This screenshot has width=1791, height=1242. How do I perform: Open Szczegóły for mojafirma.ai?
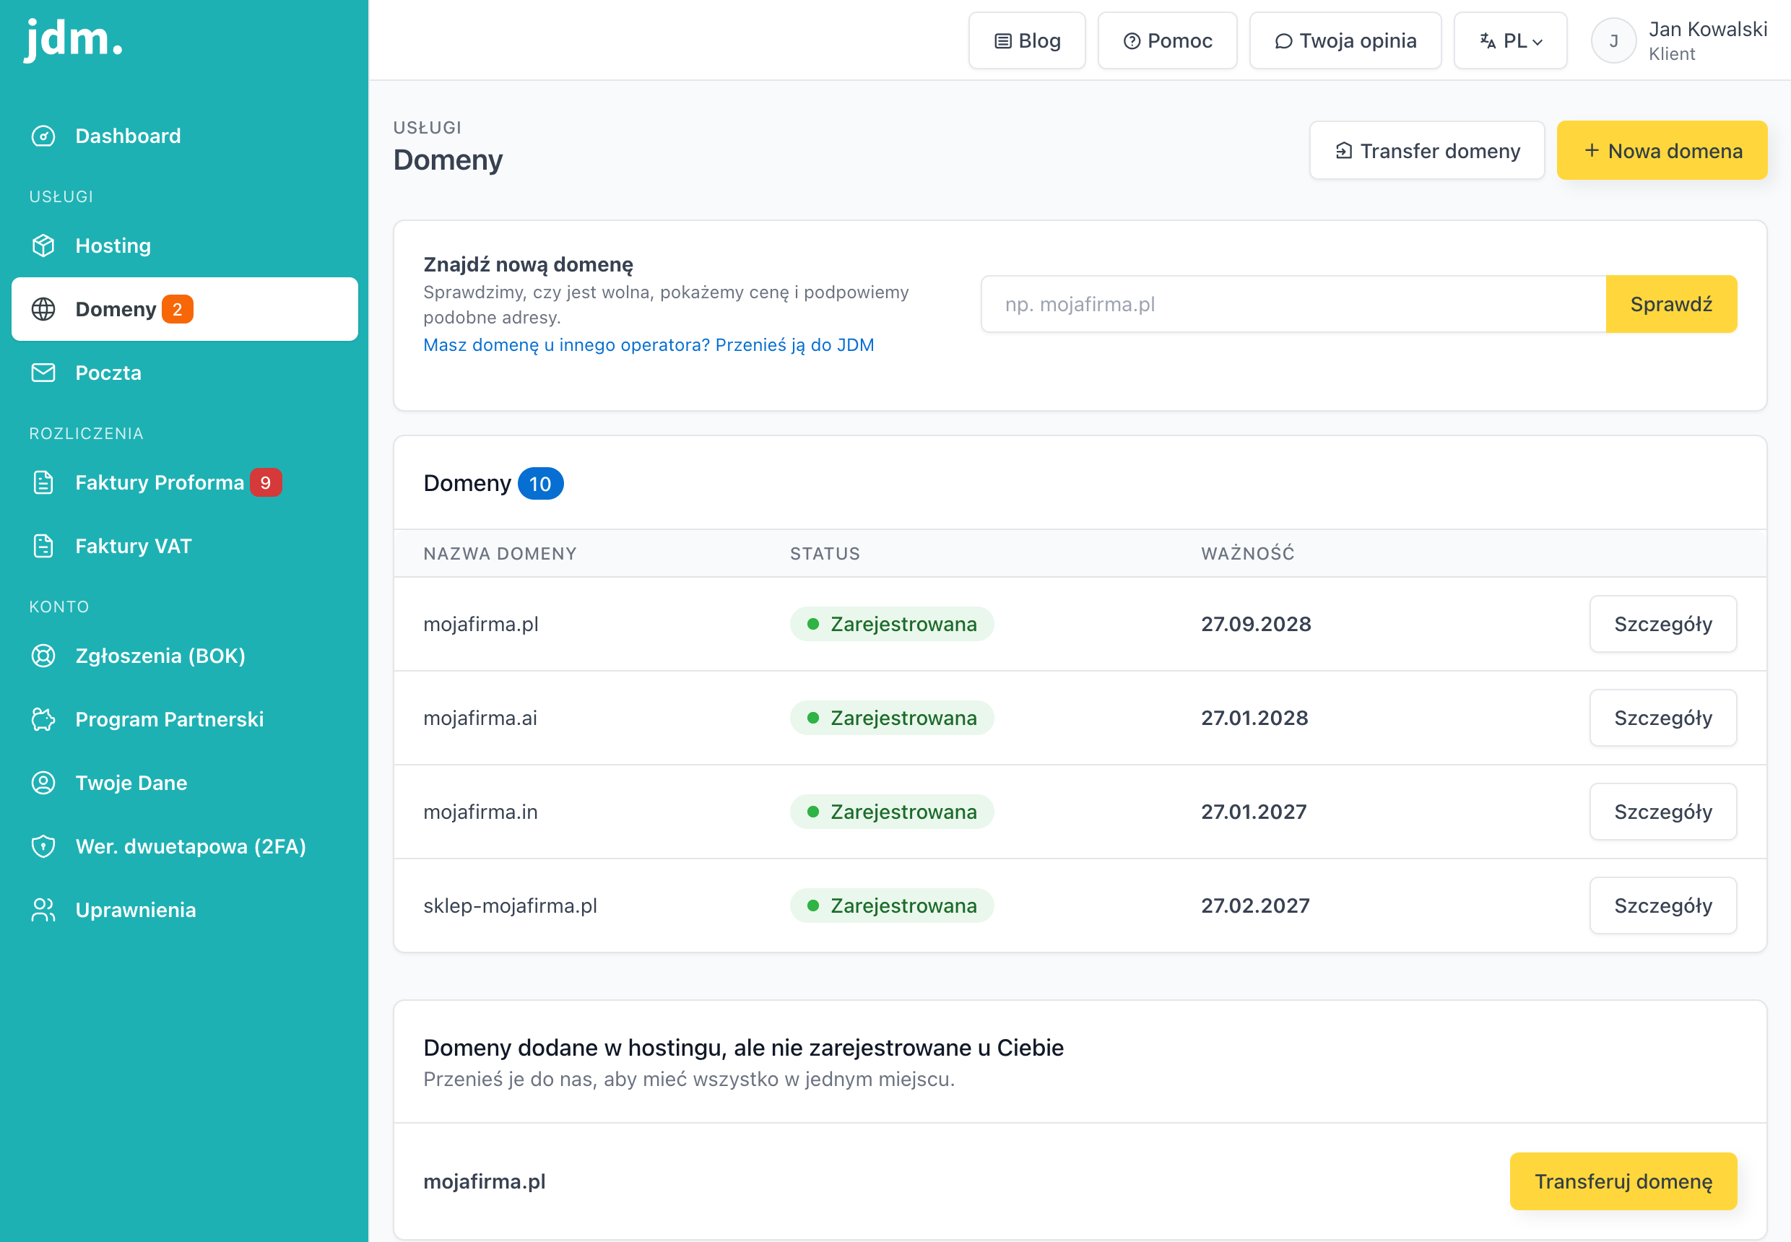(x=1662, y=718)
